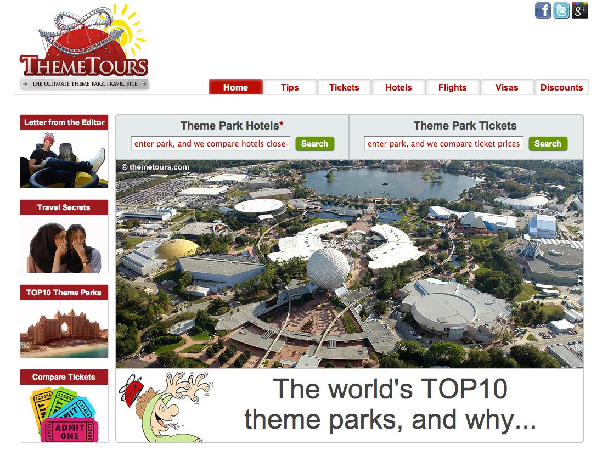Open Compare Tickets admit-one tickets image

(x=64, y=413)
